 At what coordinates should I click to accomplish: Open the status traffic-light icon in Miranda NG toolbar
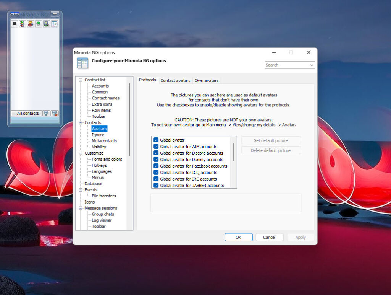tap(23, 24)
